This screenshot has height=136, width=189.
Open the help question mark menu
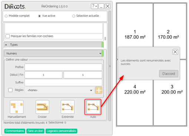pyautogui.click(x=94, y=6)
